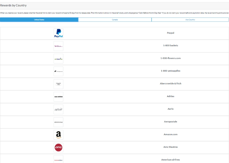The height and width of the screenshot is (163, 229).
Task: Click the 1-800-flowers.com reward name
Action: [171, 58]
